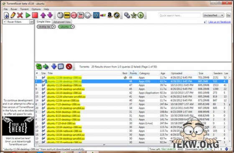This screenshot has width=234, height=153.
Task: Open the Options menu
Action: (x=36, y=9)
